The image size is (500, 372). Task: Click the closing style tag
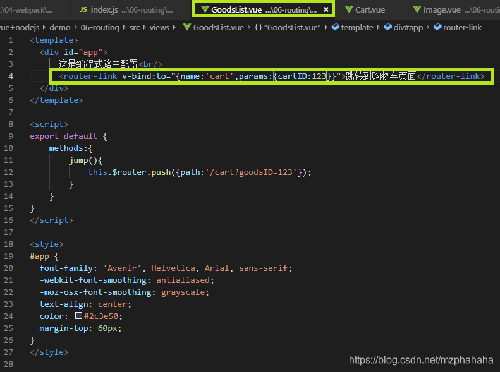(49, 352)
